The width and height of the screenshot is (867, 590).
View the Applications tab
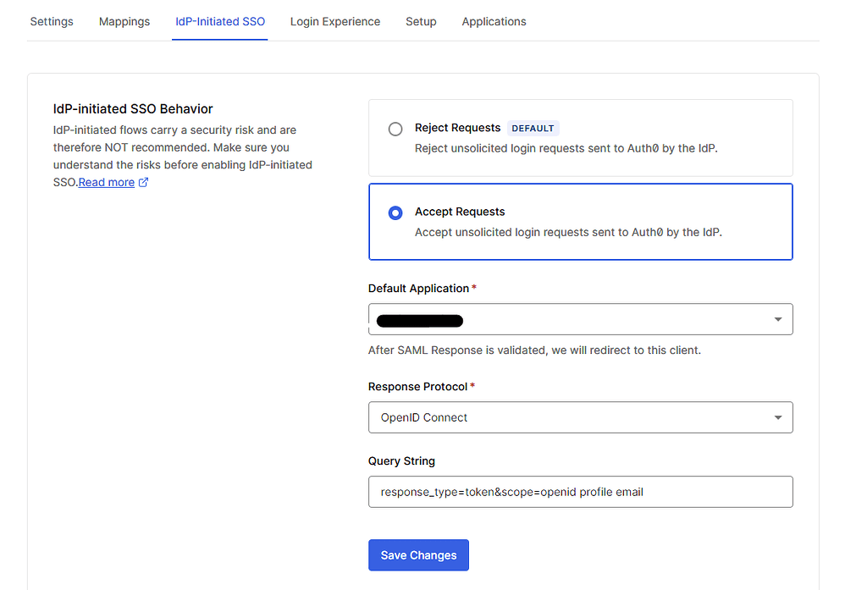point(494,21)
